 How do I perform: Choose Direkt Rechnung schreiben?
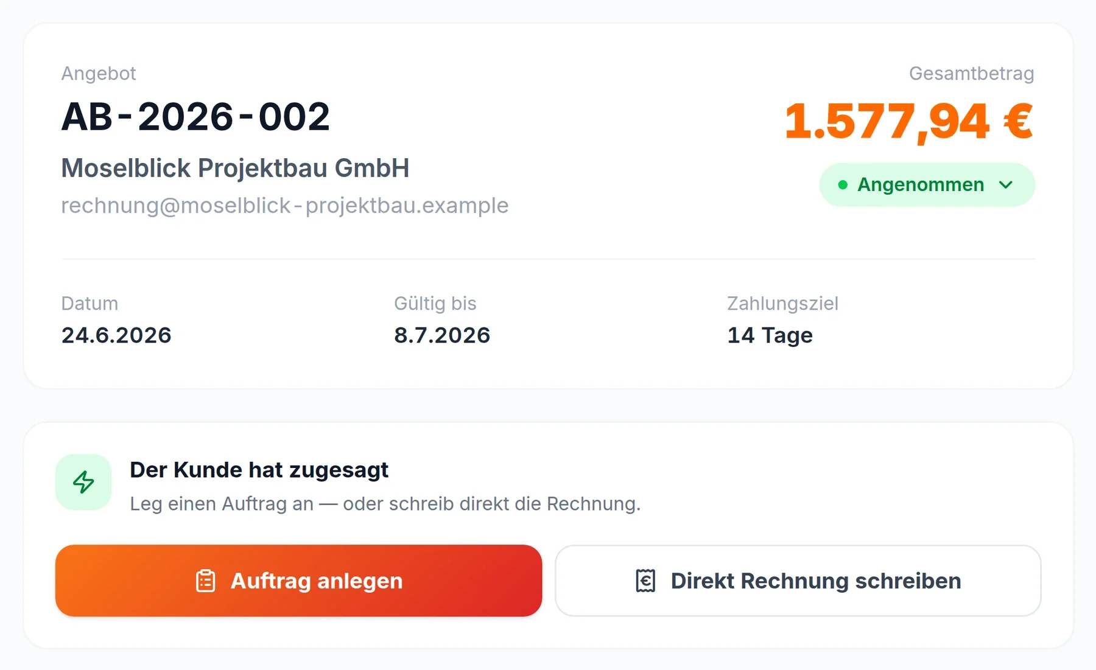pyautogui.click(x=798, y=581)
